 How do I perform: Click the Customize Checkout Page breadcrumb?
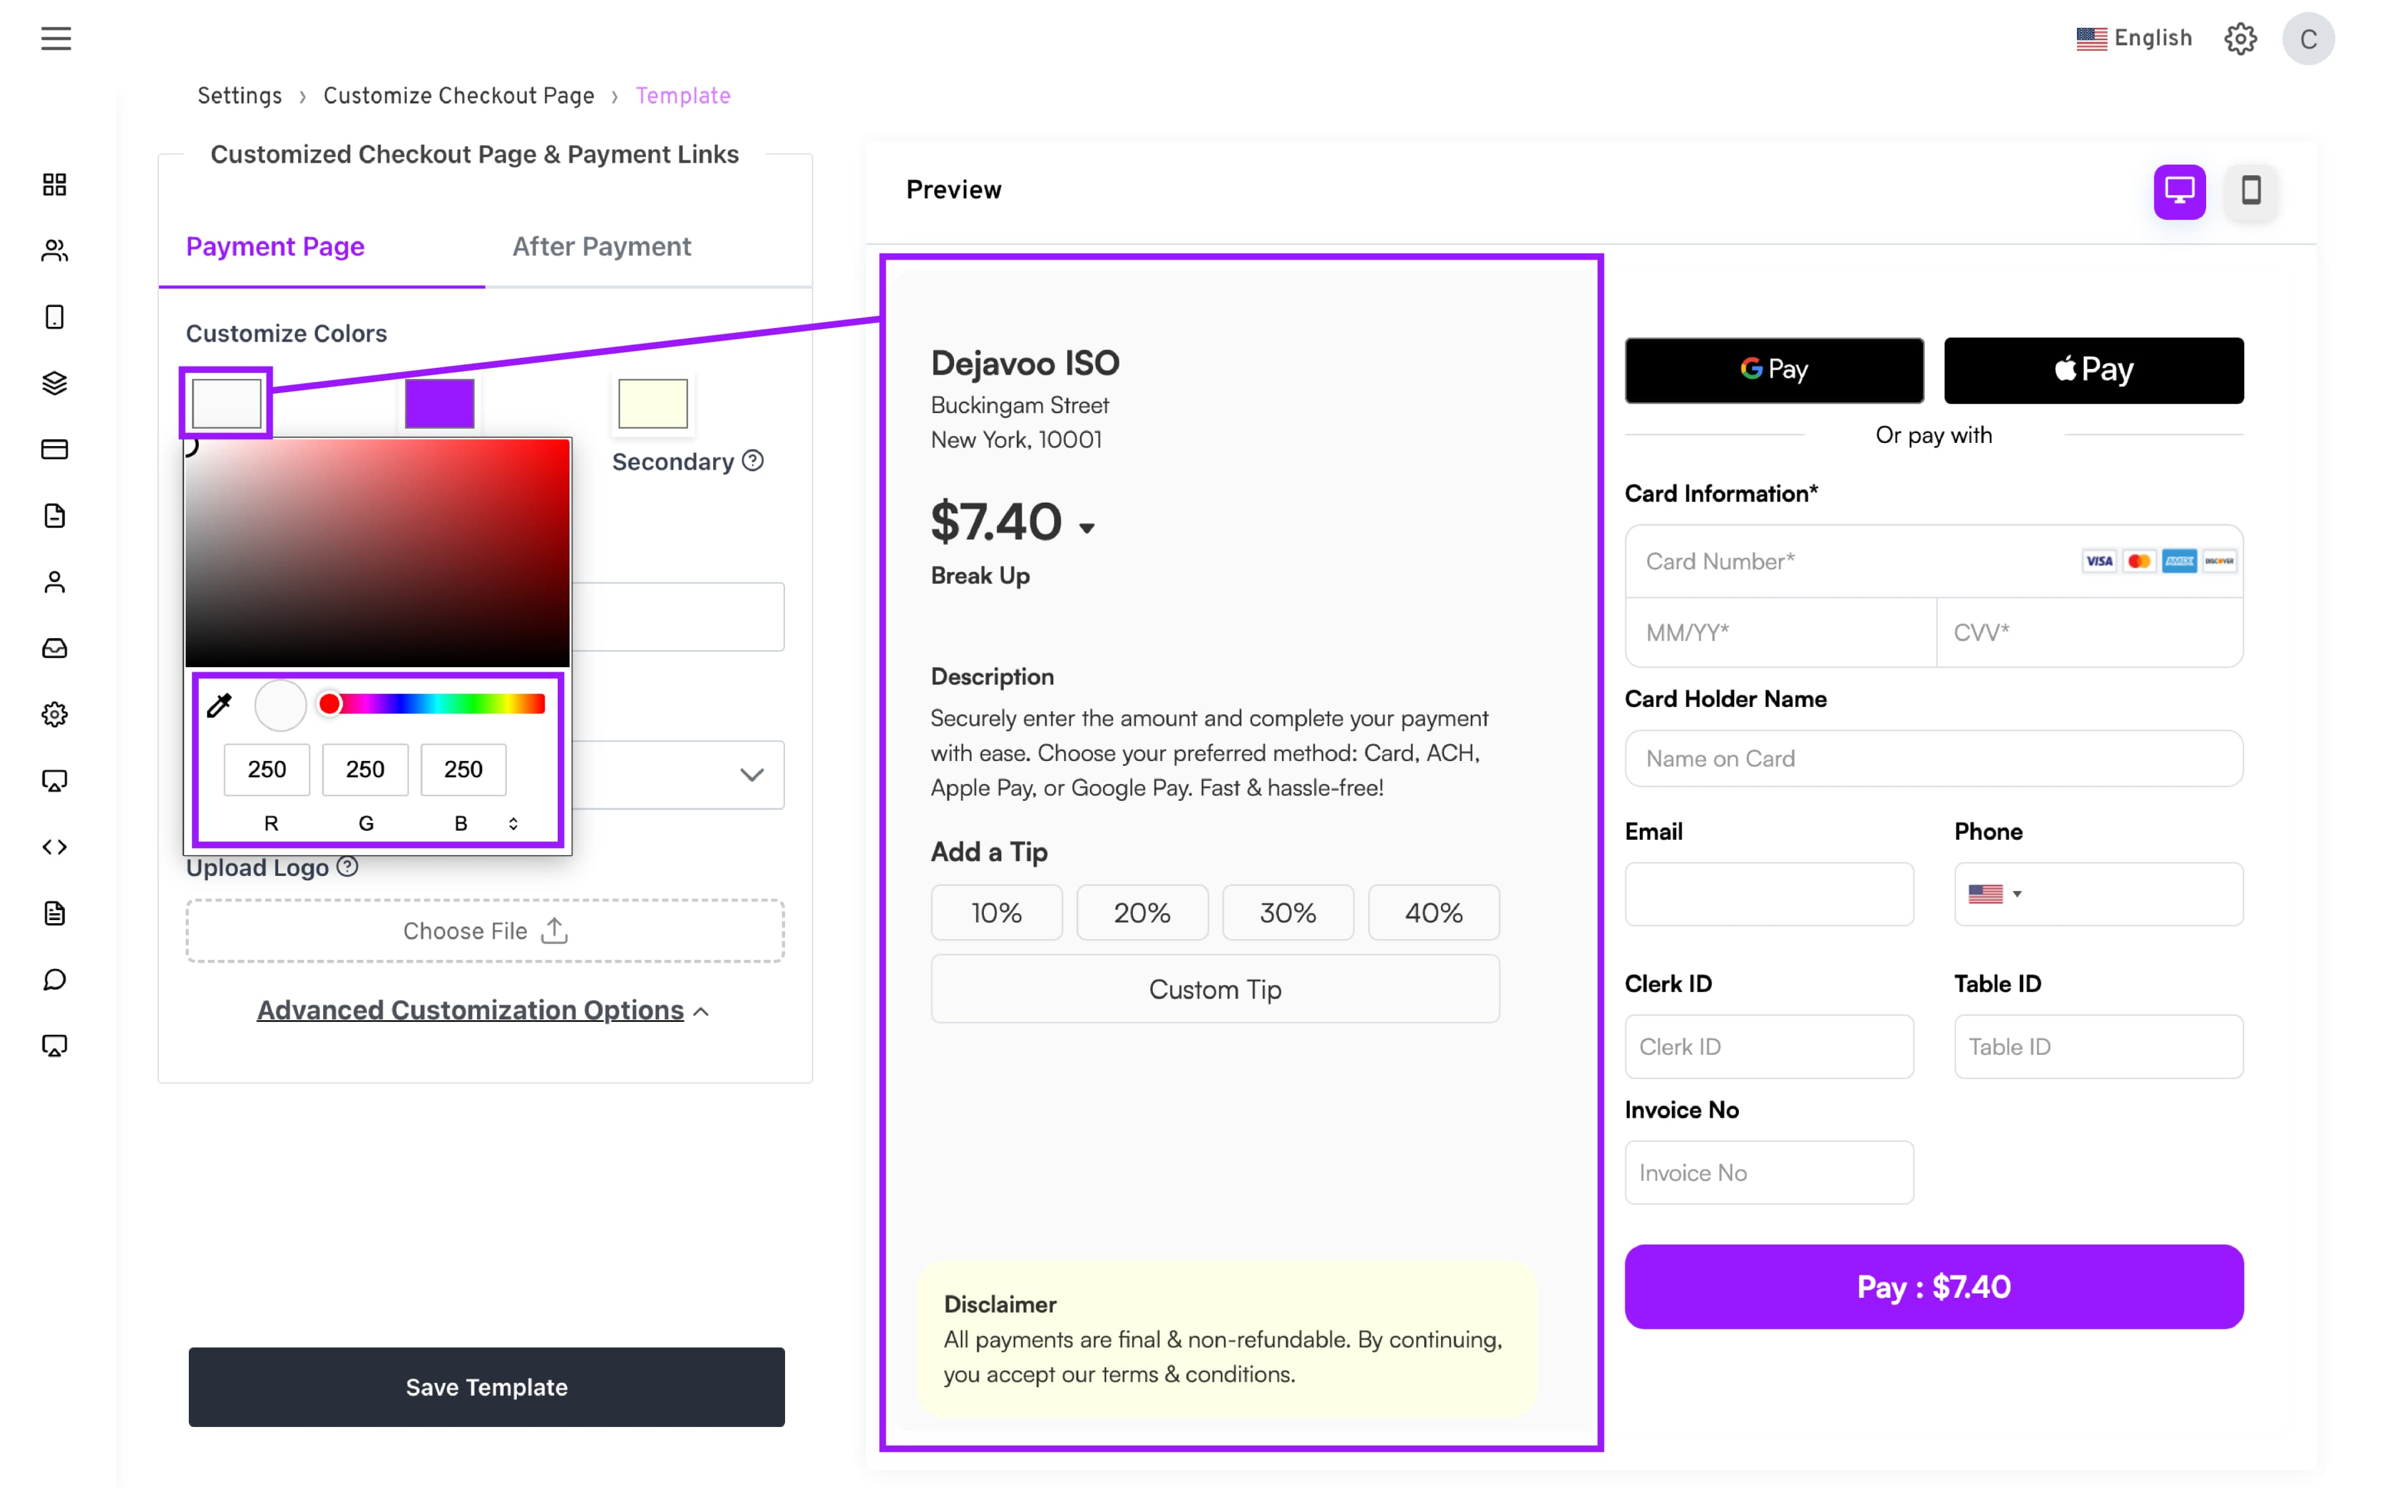pyautogui.click(x=458, y=96)
